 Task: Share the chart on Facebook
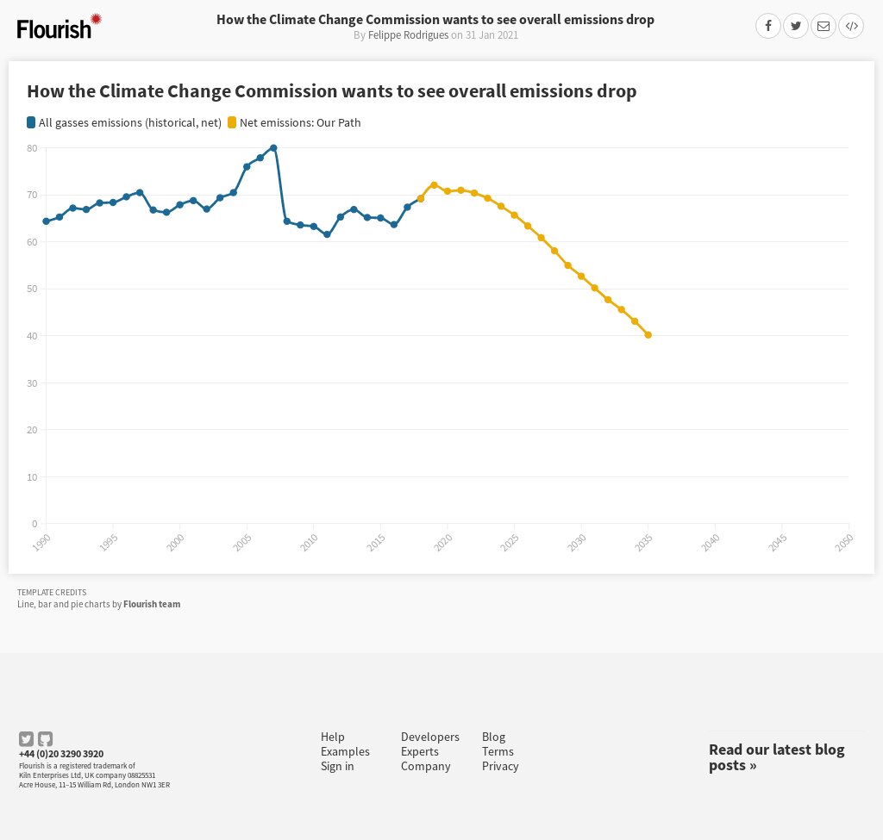[x=767, y=26]
